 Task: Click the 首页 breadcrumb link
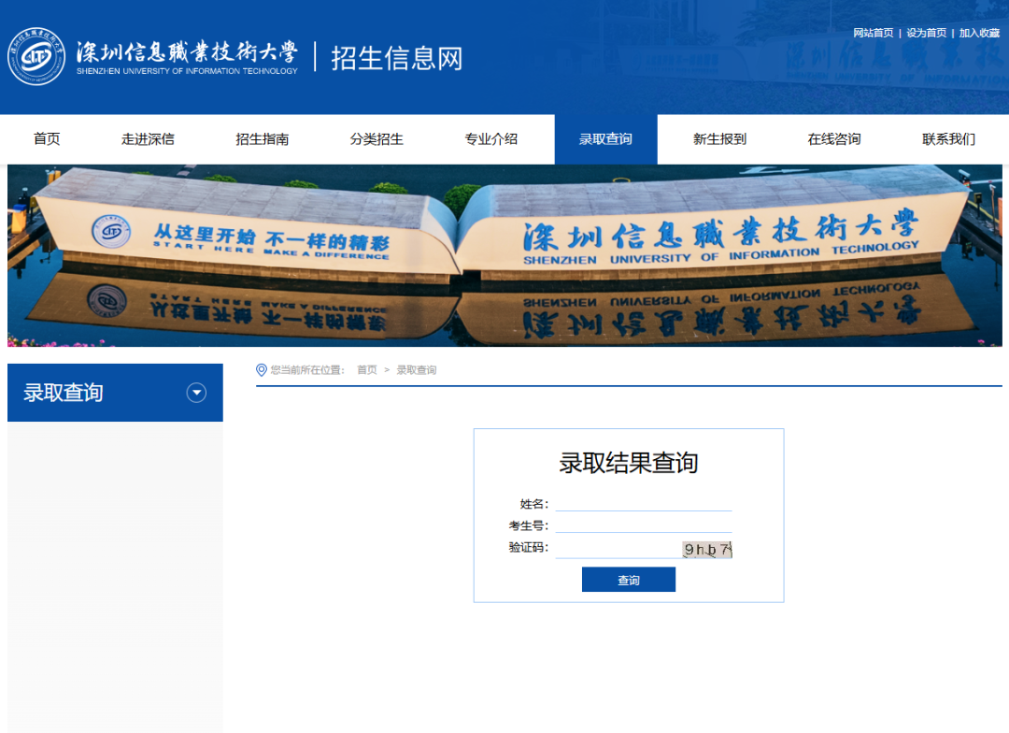click(367, 369)
